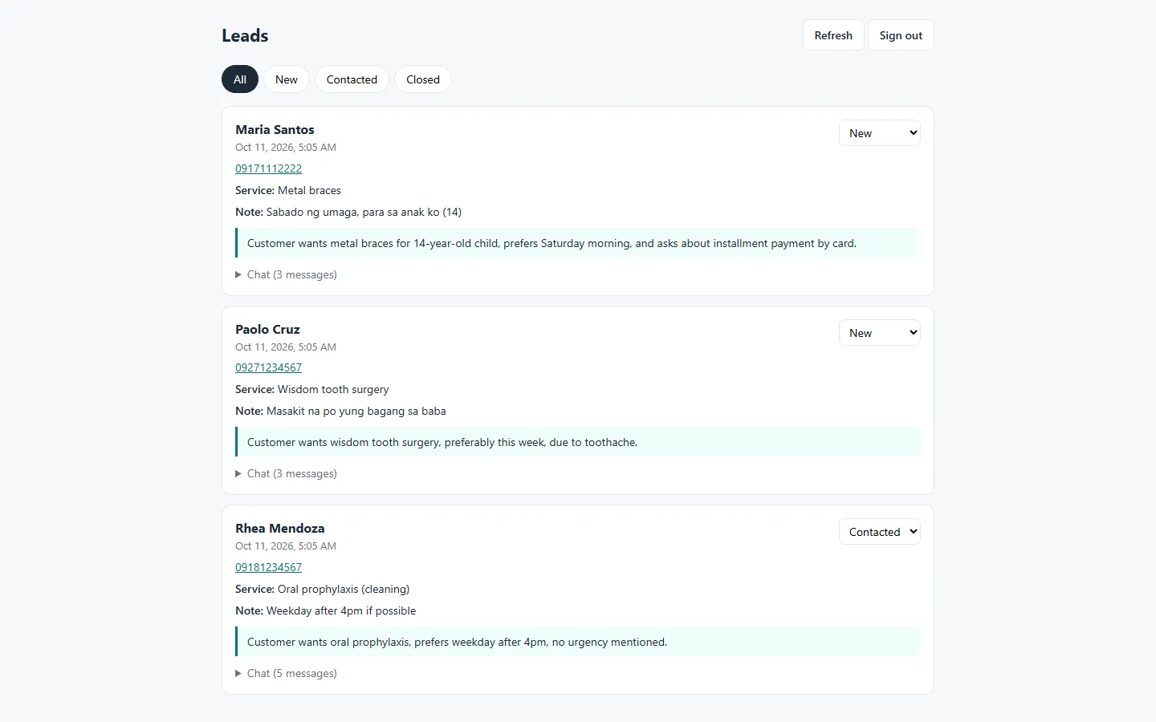Click the metal braces customer summary box

pos(578,243)
